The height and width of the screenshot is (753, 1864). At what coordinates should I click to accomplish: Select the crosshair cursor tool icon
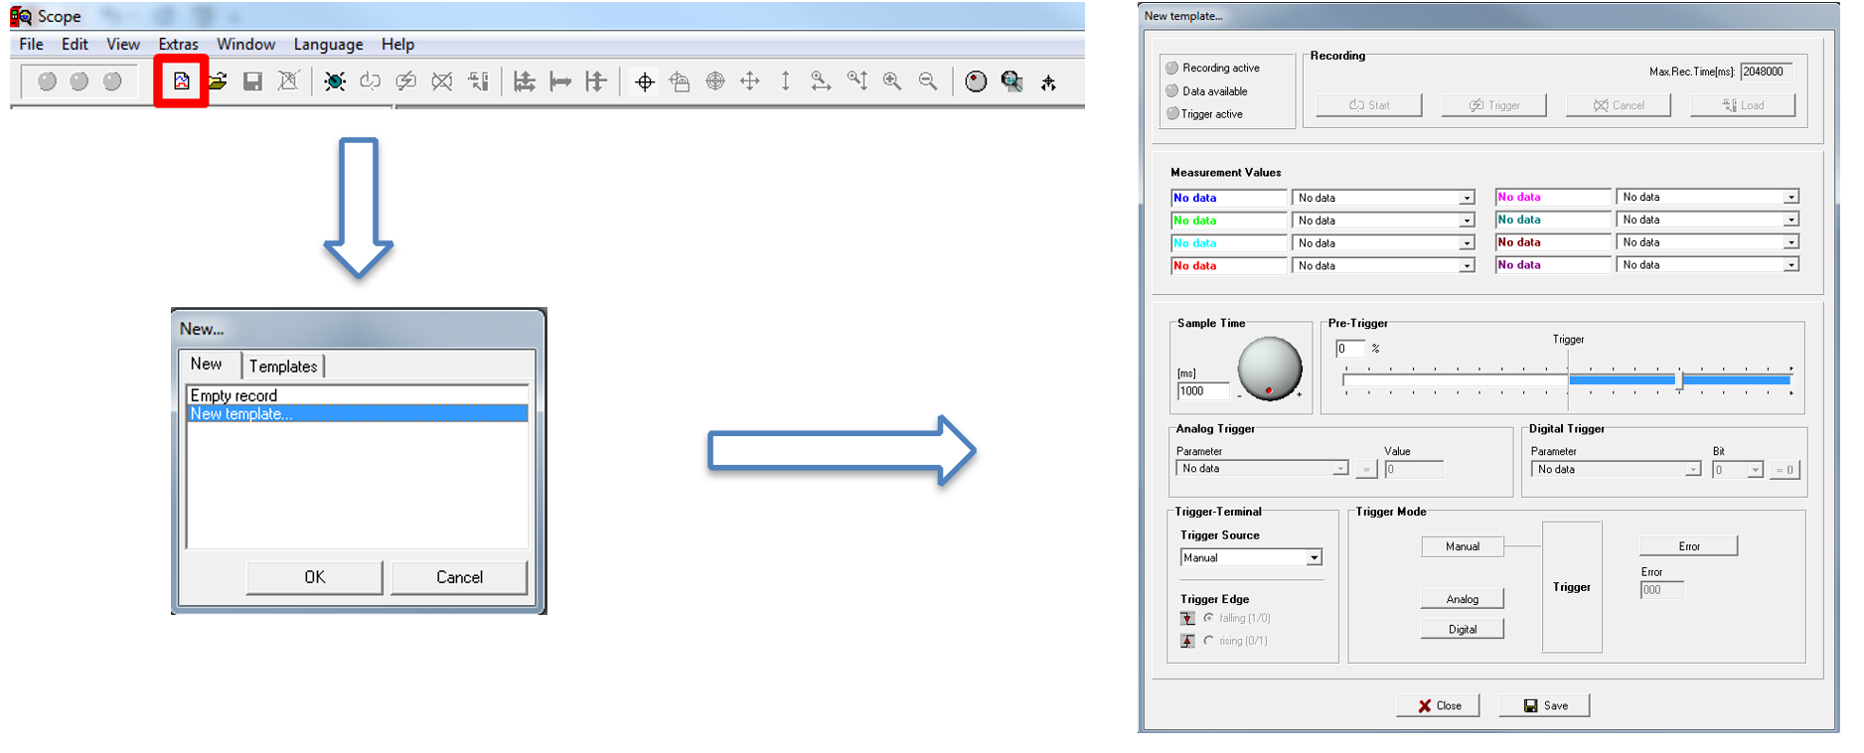[x=644, y=81]
